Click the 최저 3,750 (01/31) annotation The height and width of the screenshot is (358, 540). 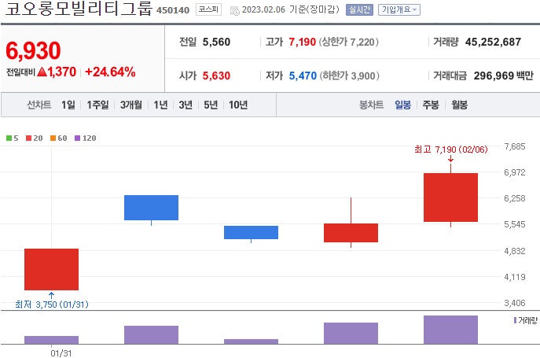click(52, 304)
